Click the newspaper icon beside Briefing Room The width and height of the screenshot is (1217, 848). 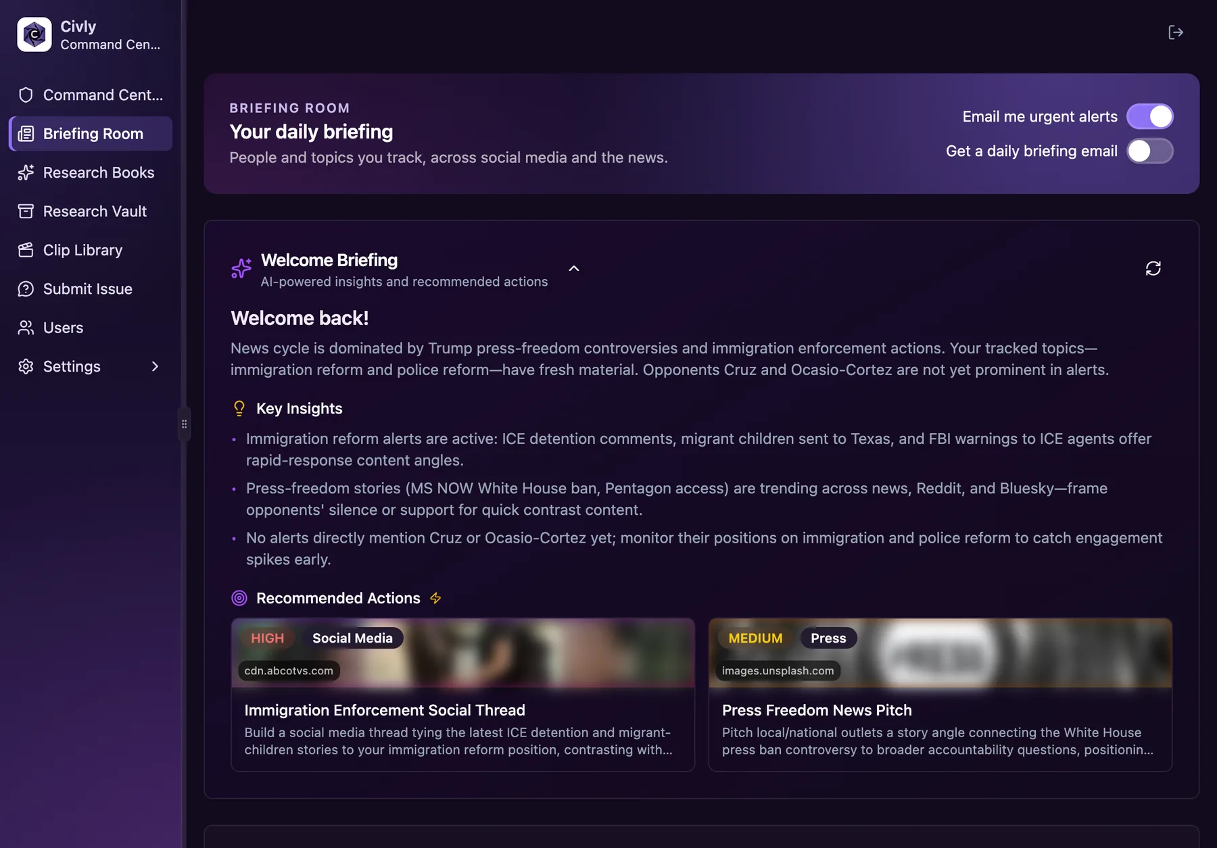pos(26,134)
